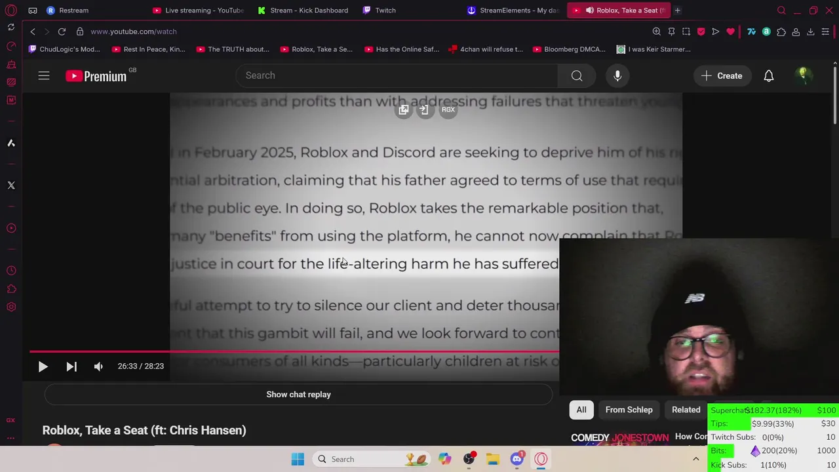Open 'The TRUTH about...' bookmark
The width and height of the screenshot is (839, 472).
233,49
